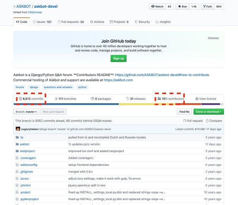Open the Clone or download dropdown

click(x=208, y=112)
